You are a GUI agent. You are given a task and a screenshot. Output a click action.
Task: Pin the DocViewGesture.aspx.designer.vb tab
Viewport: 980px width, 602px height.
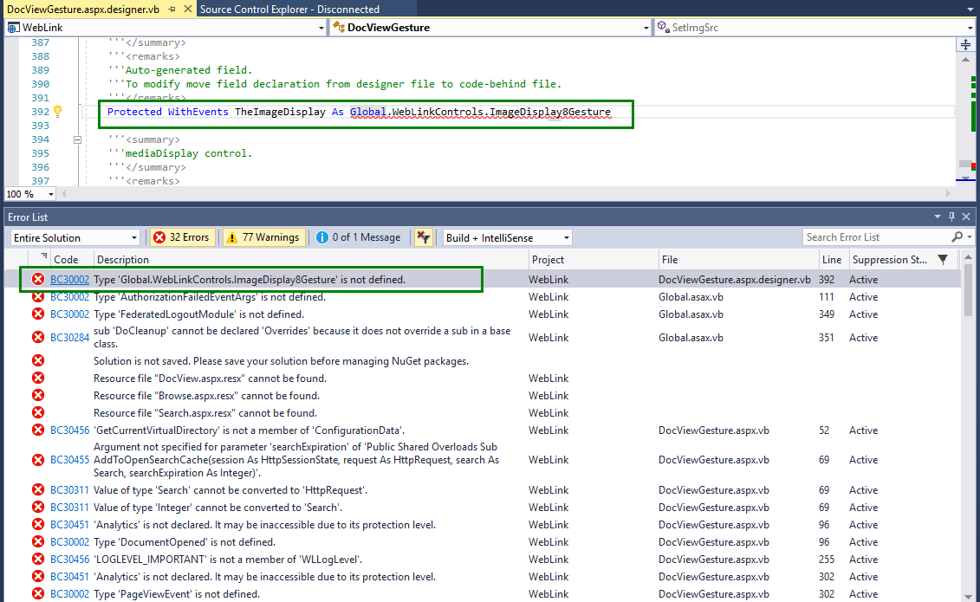coord(172,9)
